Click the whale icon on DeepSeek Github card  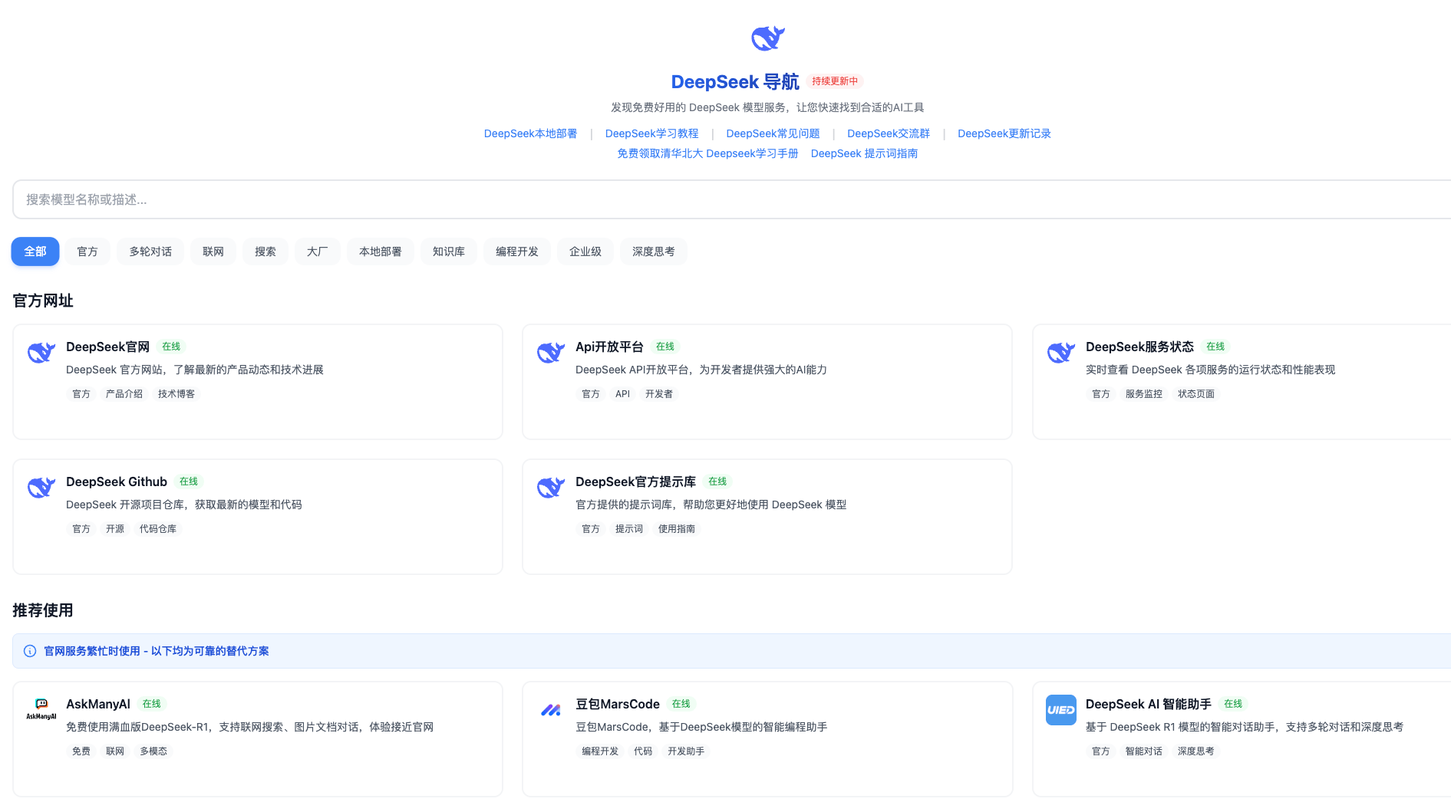tap(41, 487)
